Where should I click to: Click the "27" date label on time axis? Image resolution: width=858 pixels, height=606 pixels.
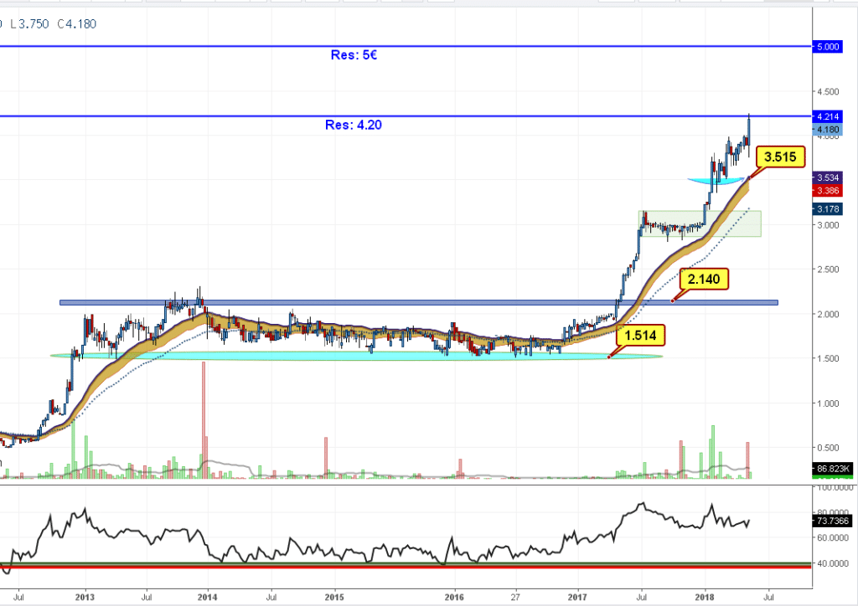(x=515, y=598)
